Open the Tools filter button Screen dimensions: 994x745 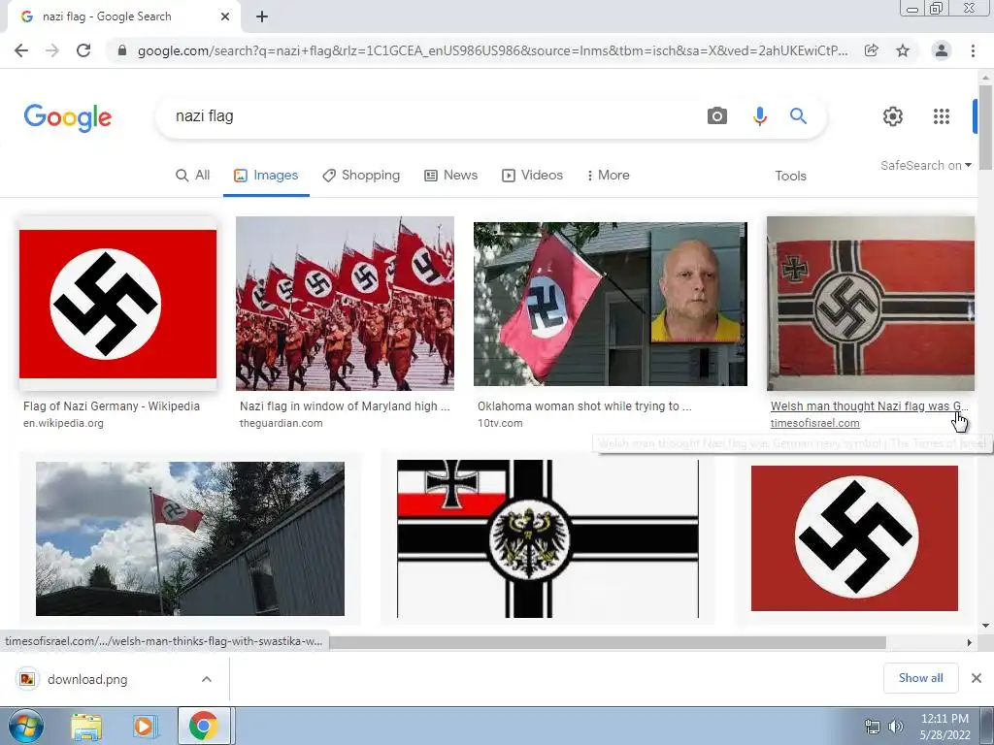[790, 177]
